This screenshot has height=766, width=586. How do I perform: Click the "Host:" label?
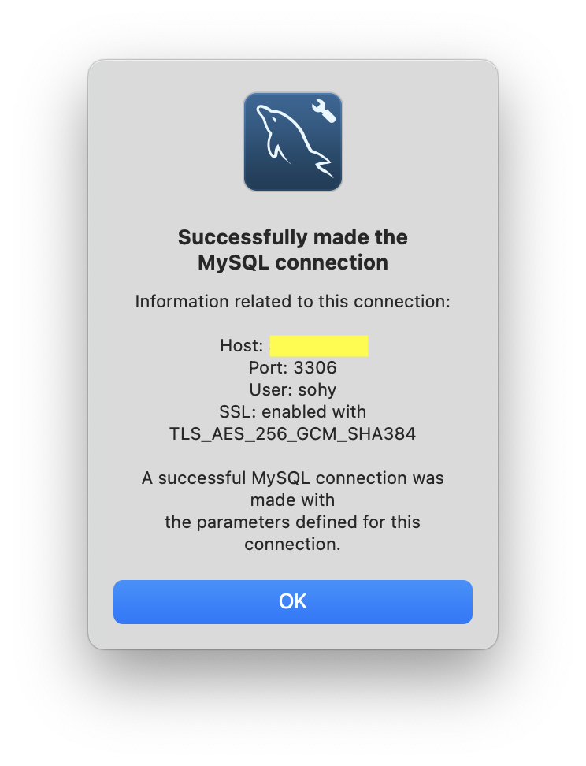pos(242,345)
